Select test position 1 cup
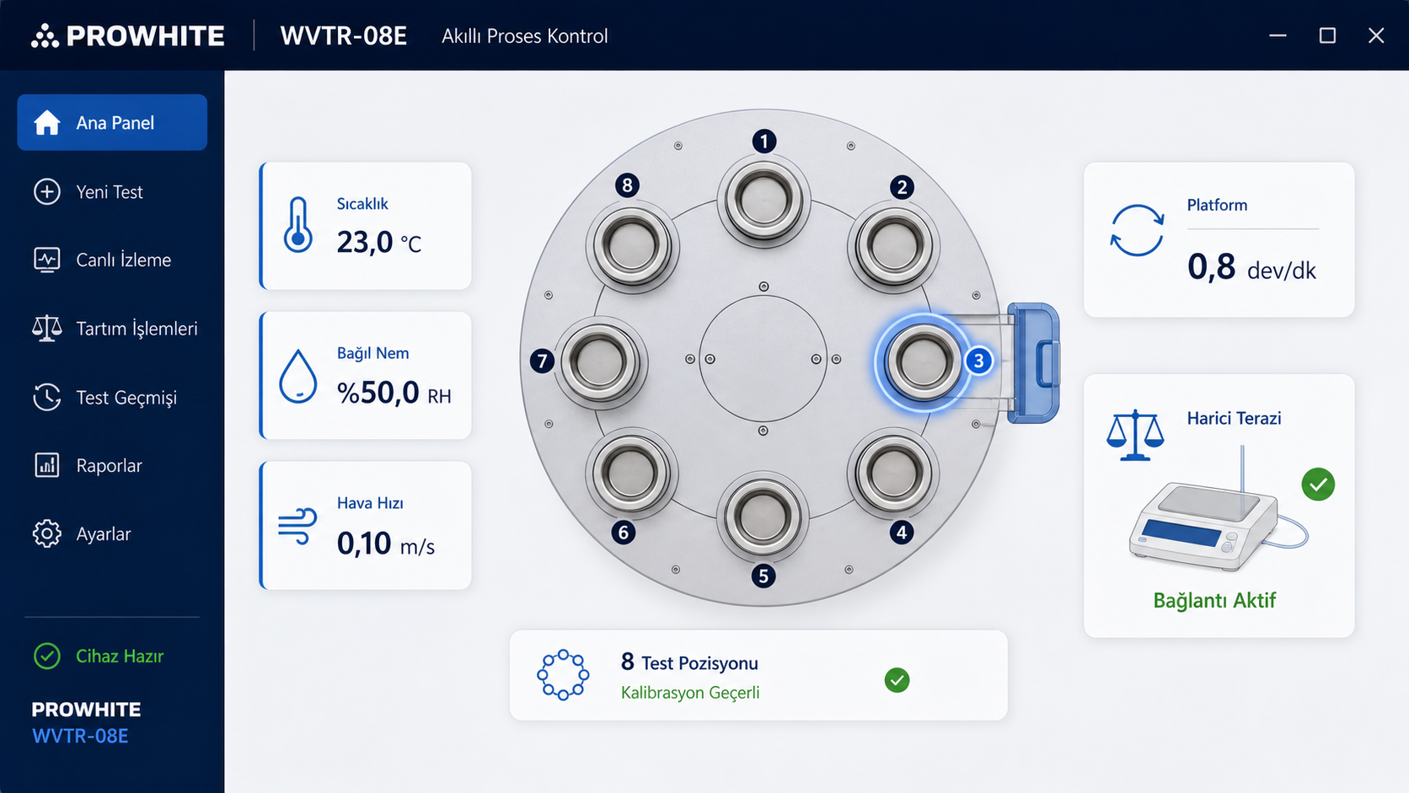 click(x=763, y=201)
